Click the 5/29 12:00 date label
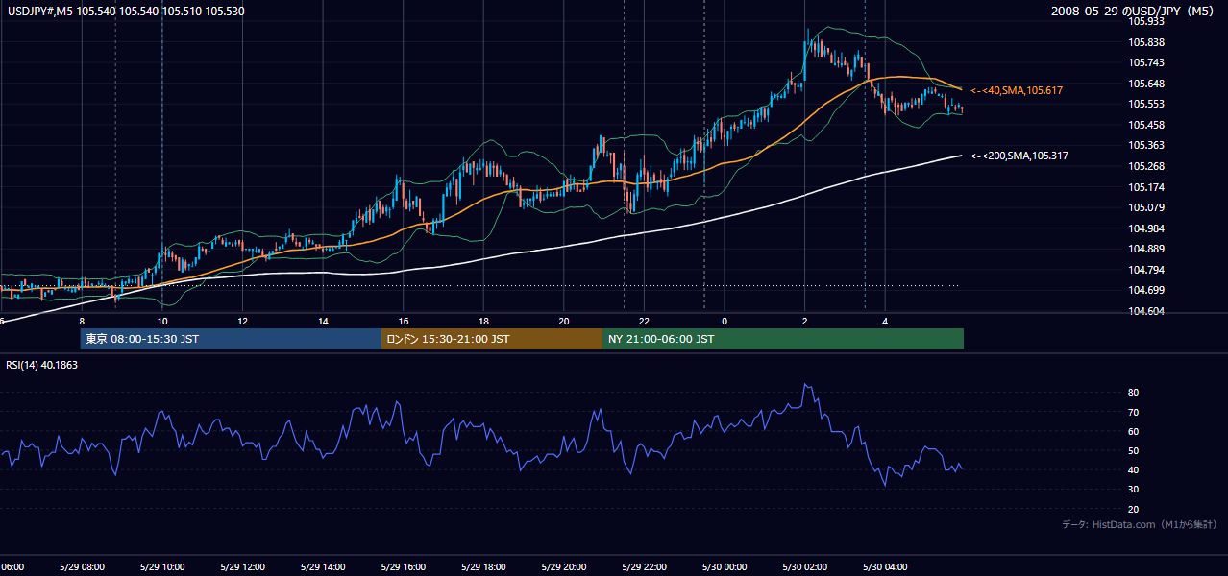The width and height of the screenshot is (1228, 576). 243,567
